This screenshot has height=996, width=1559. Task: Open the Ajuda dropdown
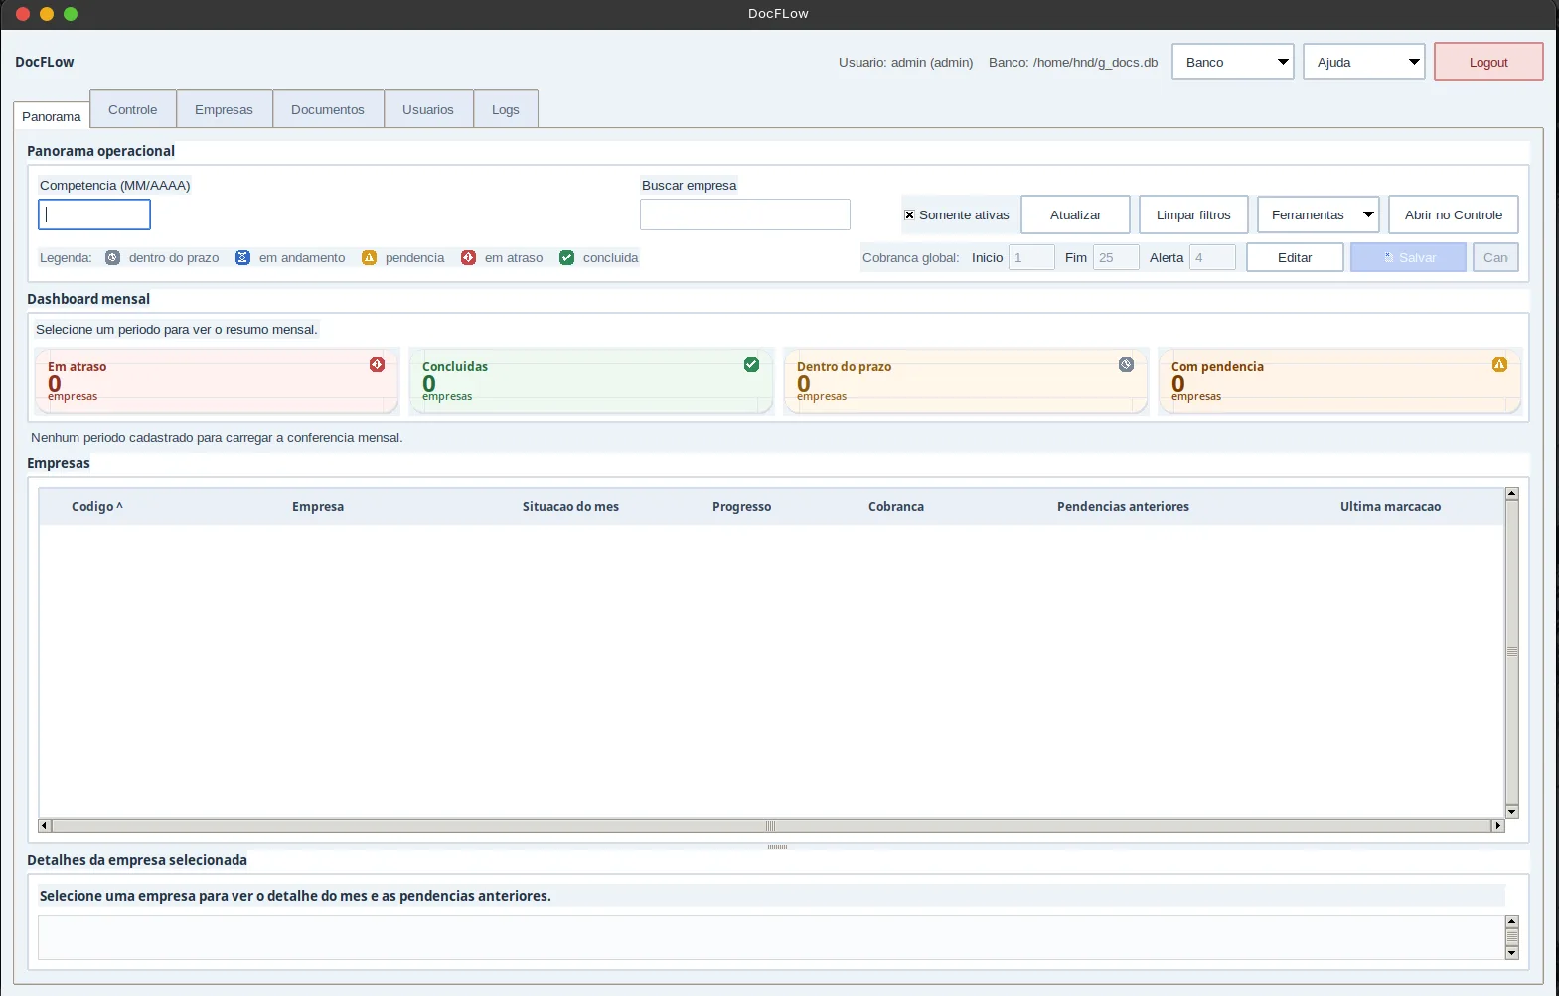coord(1364,62)
